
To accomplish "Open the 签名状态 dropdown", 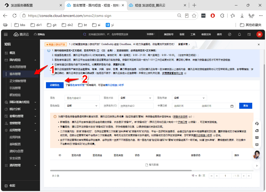I will 136,98.
